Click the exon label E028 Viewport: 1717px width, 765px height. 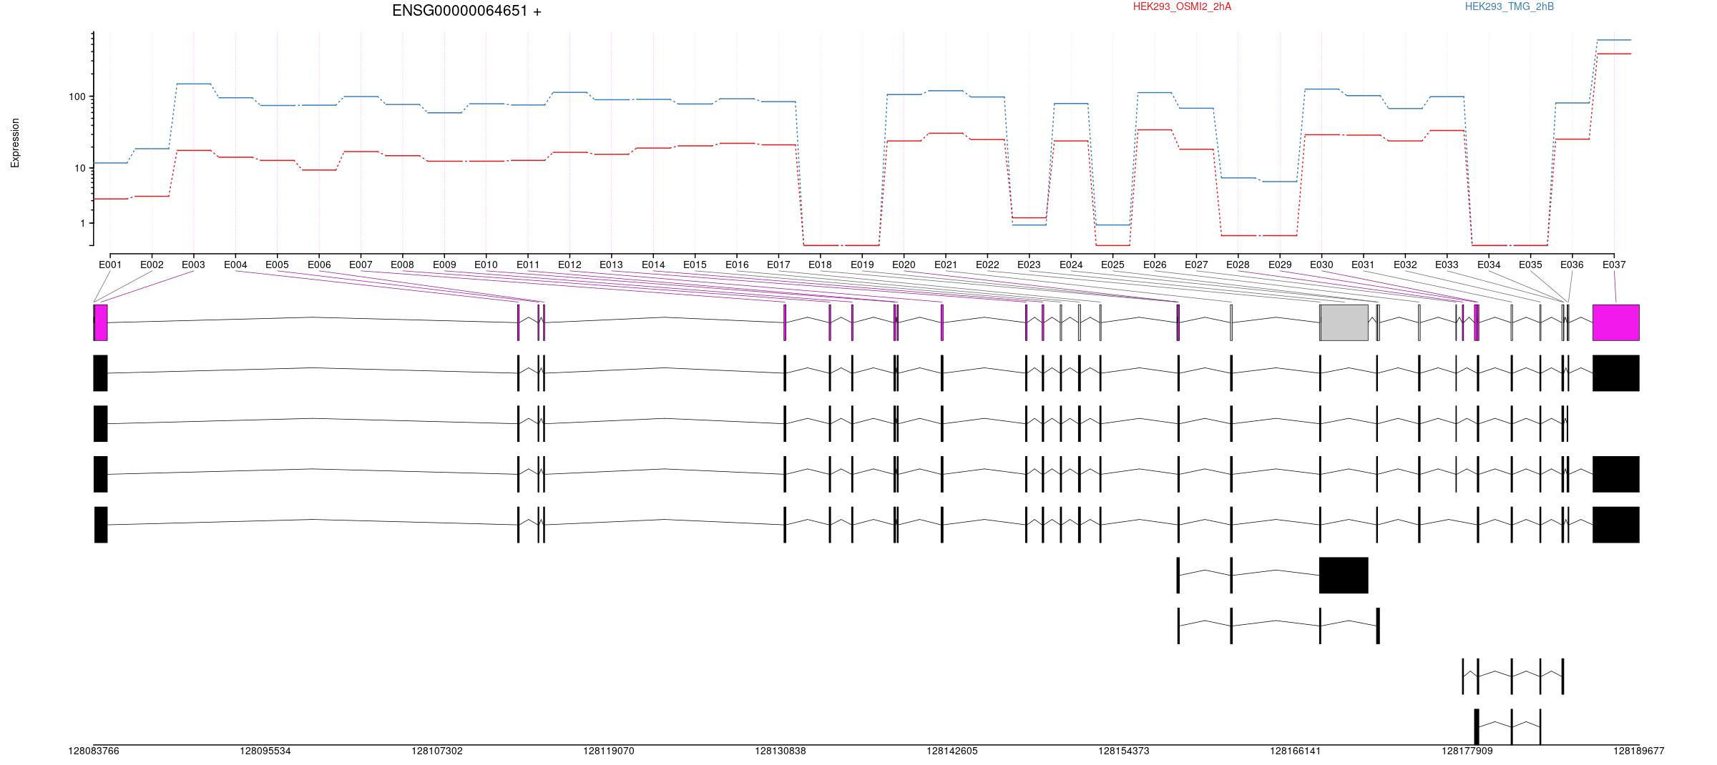pyautogui.click(x=1238, y=265)
